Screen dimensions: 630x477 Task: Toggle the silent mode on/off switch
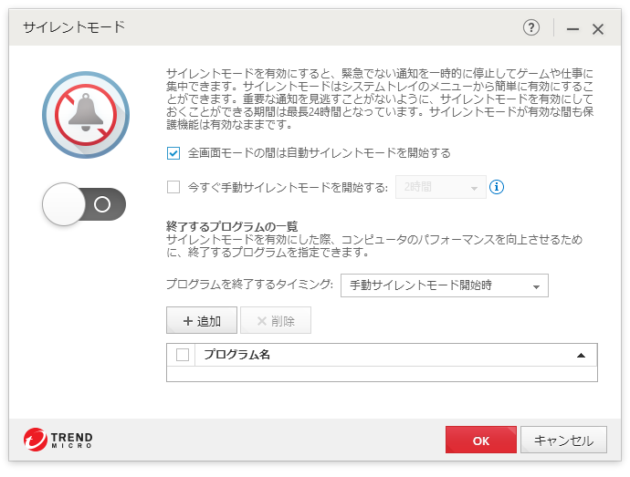[x=84, y=204]
